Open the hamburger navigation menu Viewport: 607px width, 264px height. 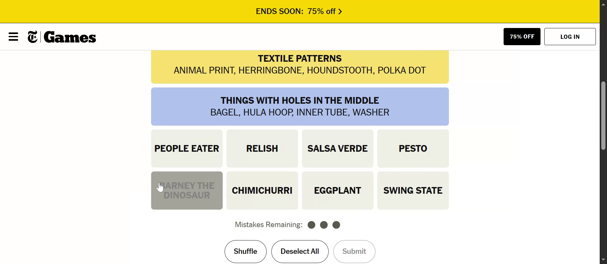click(x=13, y=37)
